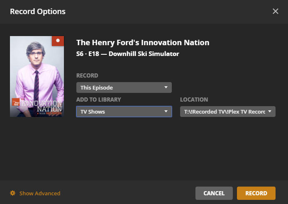
Task: Show Advanced recording options
Action: [x=39, y=193]
